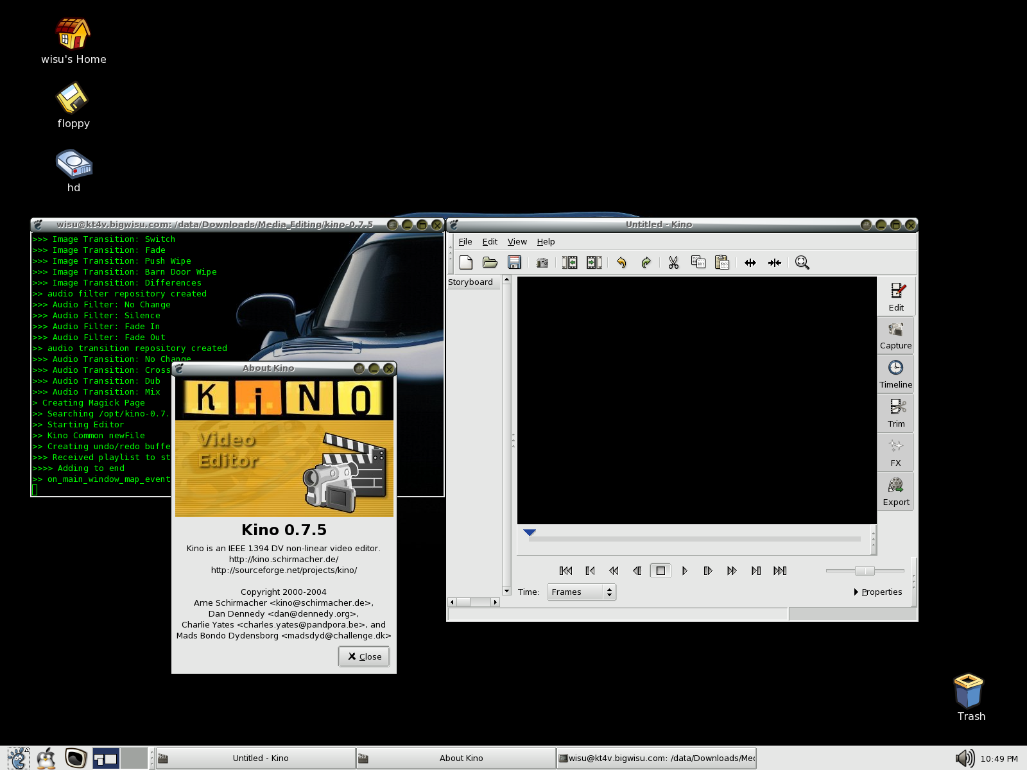
Task: Click the http://kino.schirmacher.de/ text
Action: [284, 559]
